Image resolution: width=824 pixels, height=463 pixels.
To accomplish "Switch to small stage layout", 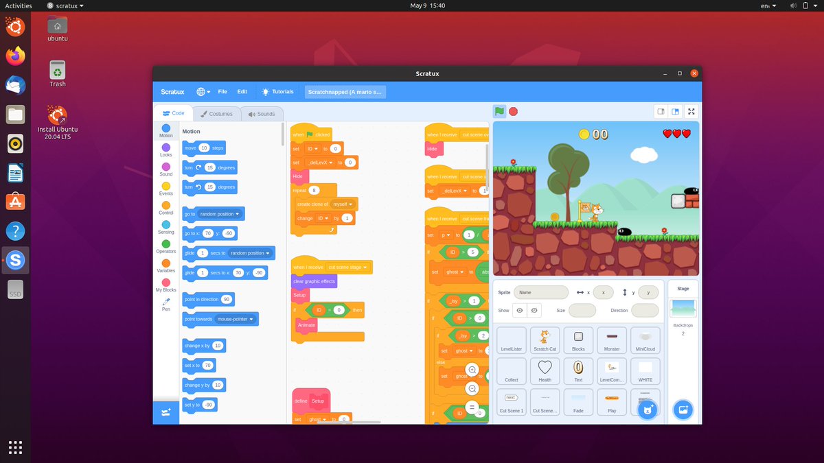I will coord(661,112).
